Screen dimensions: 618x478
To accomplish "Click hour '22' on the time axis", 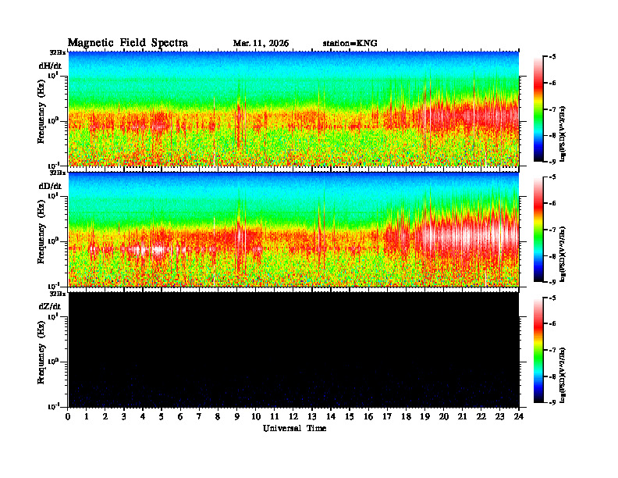I will 481,417.
